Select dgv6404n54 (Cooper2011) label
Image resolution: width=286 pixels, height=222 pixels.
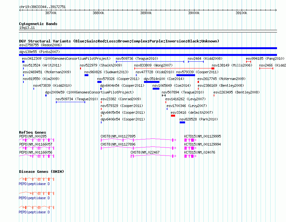click(x=122, y=85)
